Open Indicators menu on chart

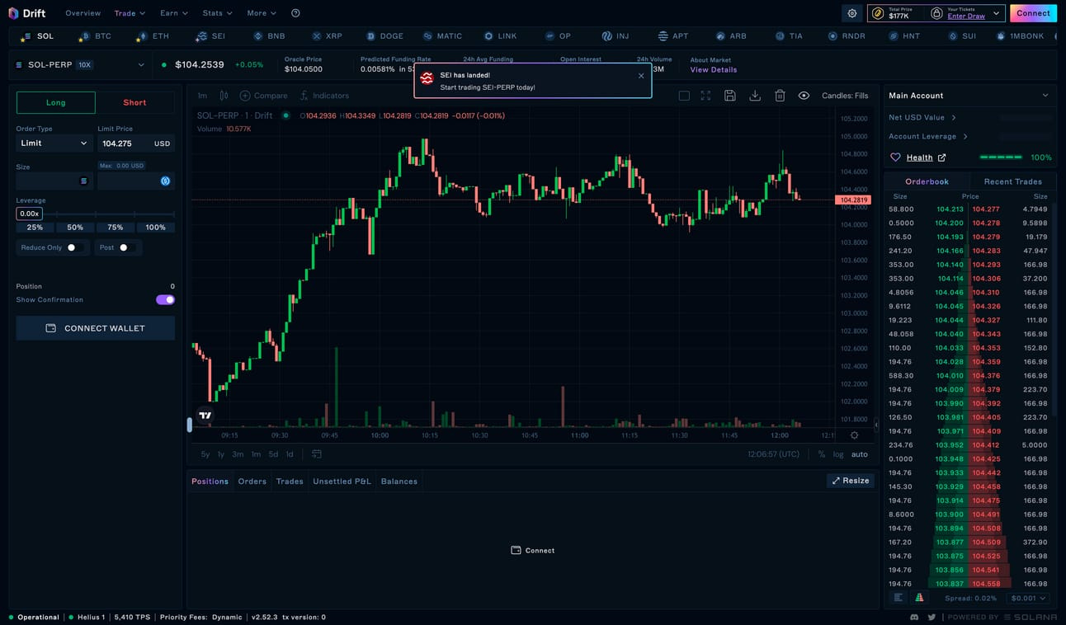tap(324, 96)
